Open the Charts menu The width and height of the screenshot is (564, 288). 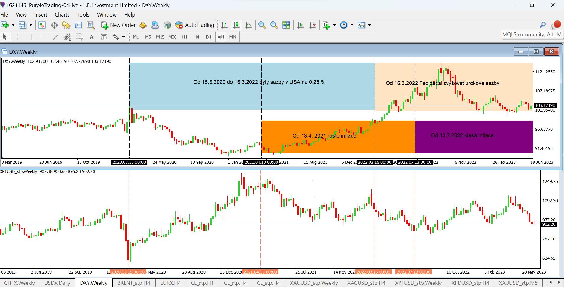[x=62, y=14]
